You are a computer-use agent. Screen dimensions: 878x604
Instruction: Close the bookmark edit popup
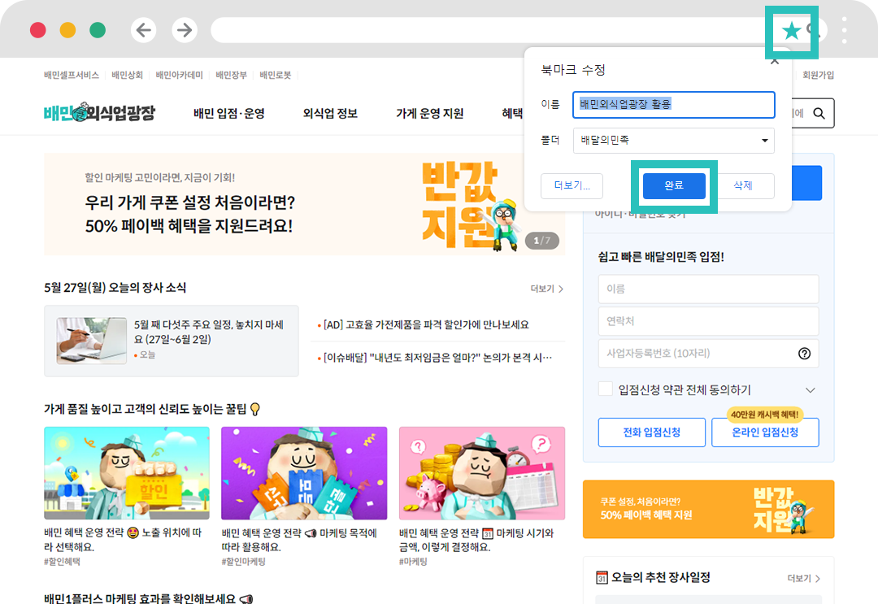(775, 61)
